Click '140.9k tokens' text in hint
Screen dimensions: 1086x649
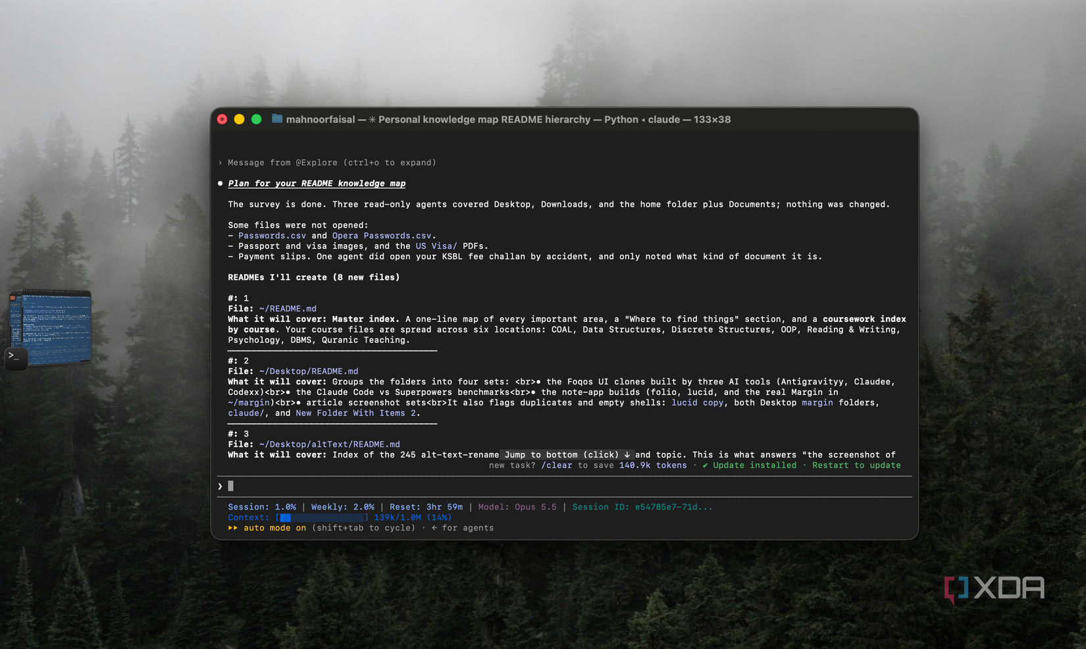coord(653,465)
